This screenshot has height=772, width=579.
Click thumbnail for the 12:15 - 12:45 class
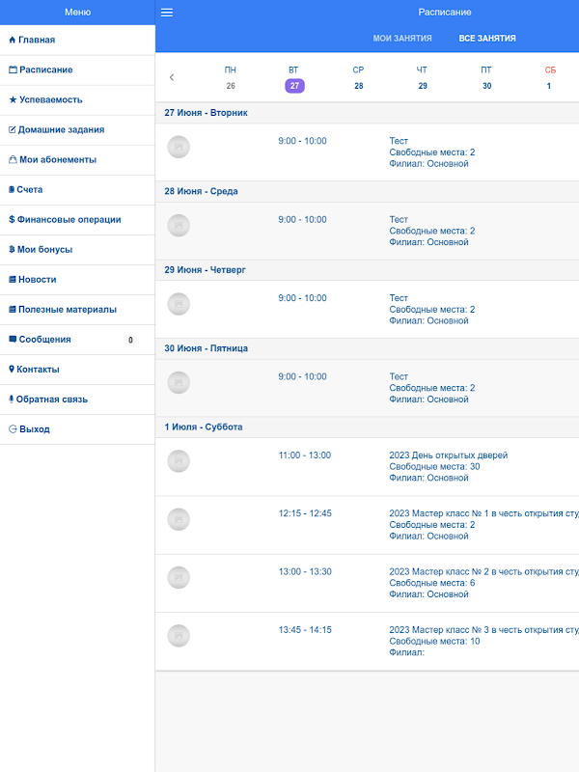[x=179, y=519]
